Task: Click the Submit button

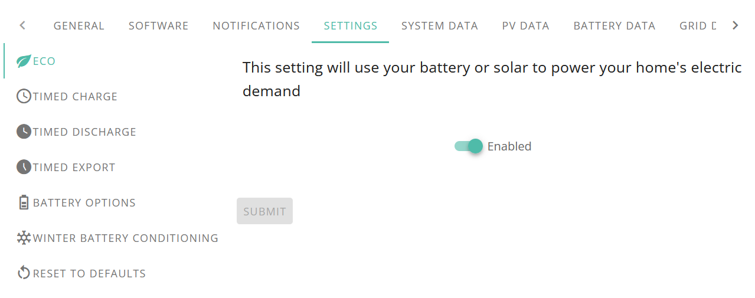Action: click(264, 211)
